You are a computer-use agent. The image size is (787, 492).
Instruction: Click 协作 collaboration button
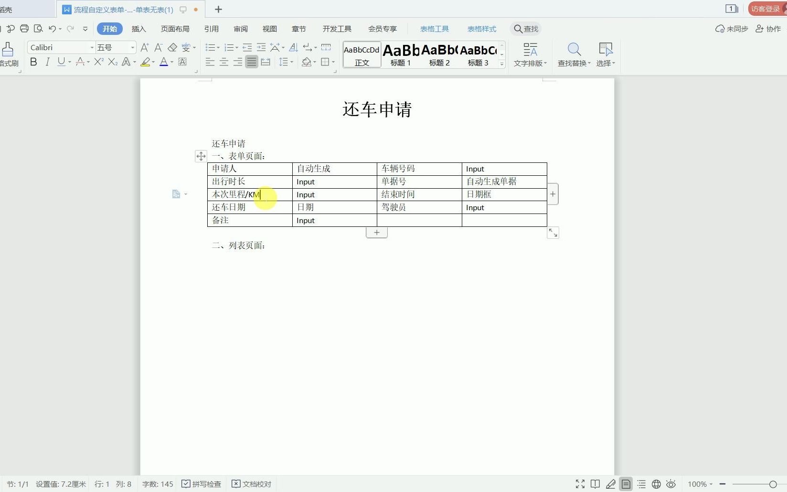768,29
